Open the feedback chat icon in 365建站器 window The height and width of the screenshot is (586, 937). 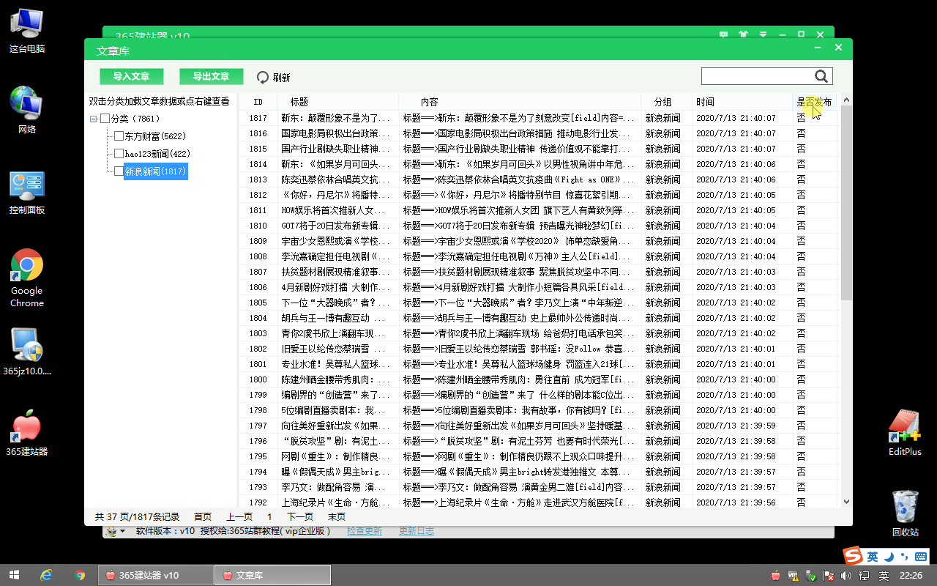724,34
